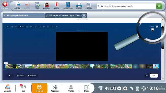Select the scissors trim tool
The image size is (166, 93).
point(8,27)
